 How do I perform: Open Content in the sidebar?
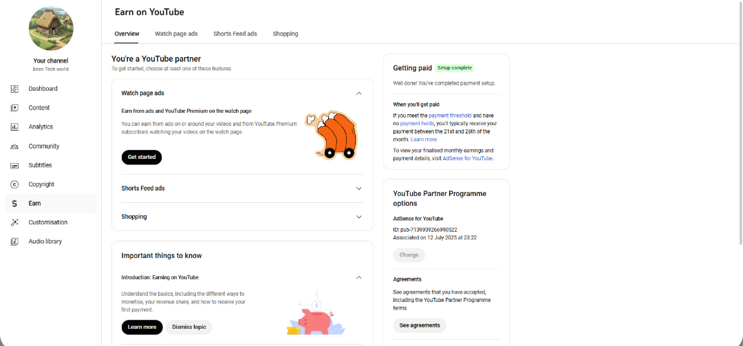click(51, 107)
